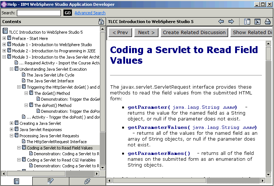Screen dimensions: 274x186
Task: Expand the Preface - Start Here node
Action: coord(4,38)
